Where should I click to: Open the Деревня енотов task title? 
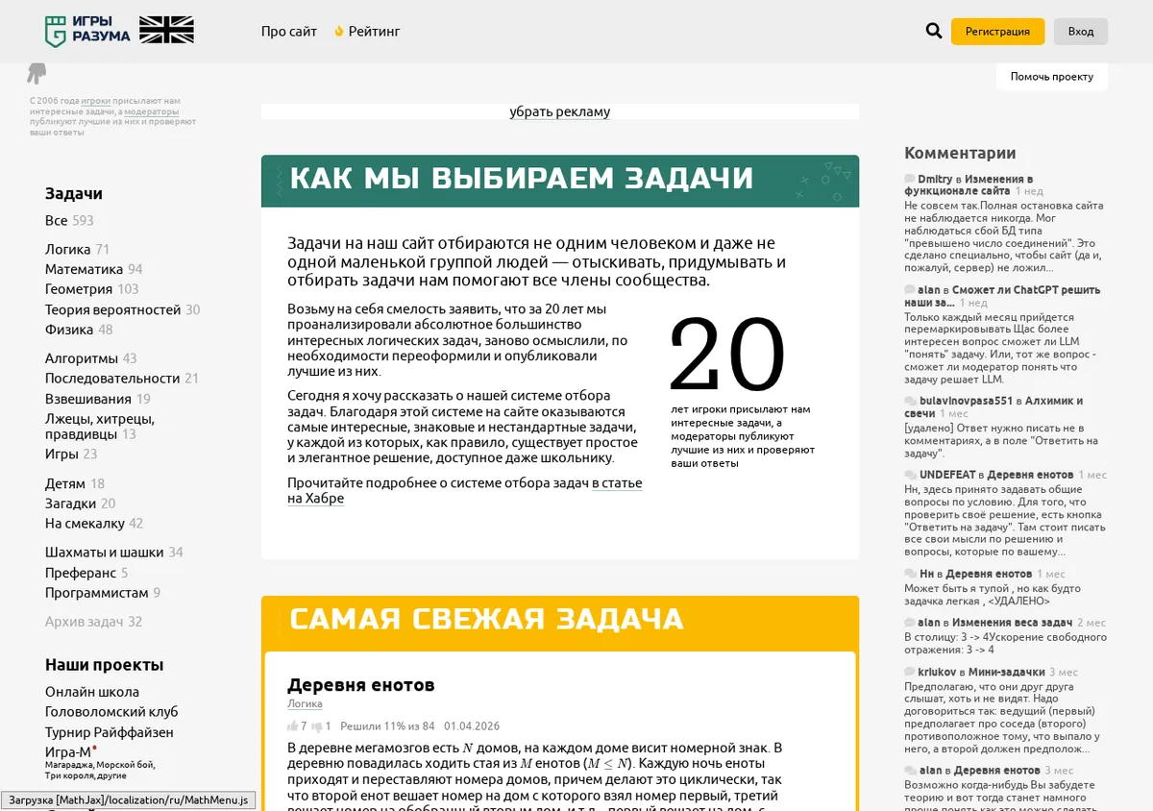[361, 685]
